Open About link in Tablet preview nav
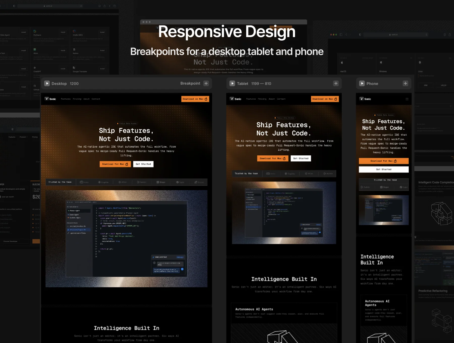Image resolution: width=454 pixels, height=343 pixels. (272, 99)
